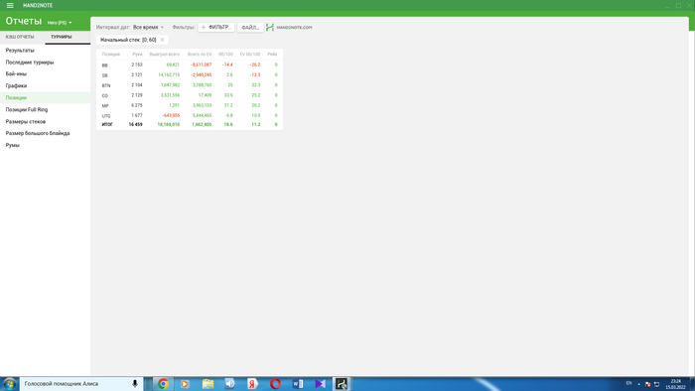The image size is (695, 391).
Task: Sort by the ББ/100 column header
Action: pos(225,54)
